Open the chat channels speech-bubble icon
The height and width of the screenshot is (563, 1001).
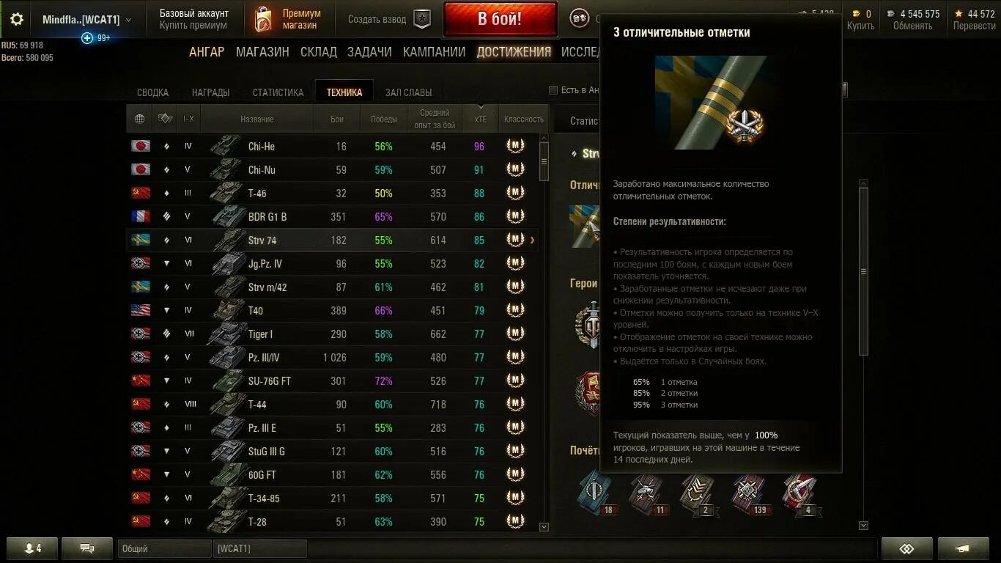[x=87, y=548]
